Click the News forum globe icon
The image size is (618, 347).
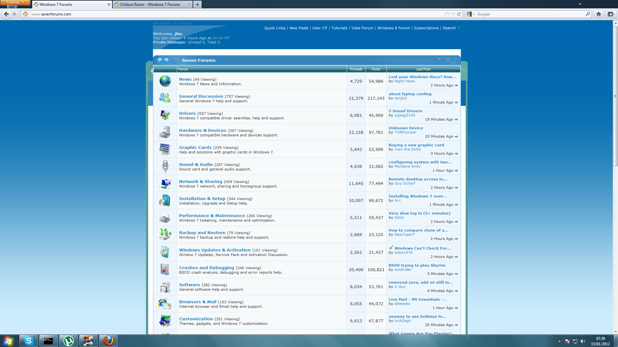coord(165,81)
